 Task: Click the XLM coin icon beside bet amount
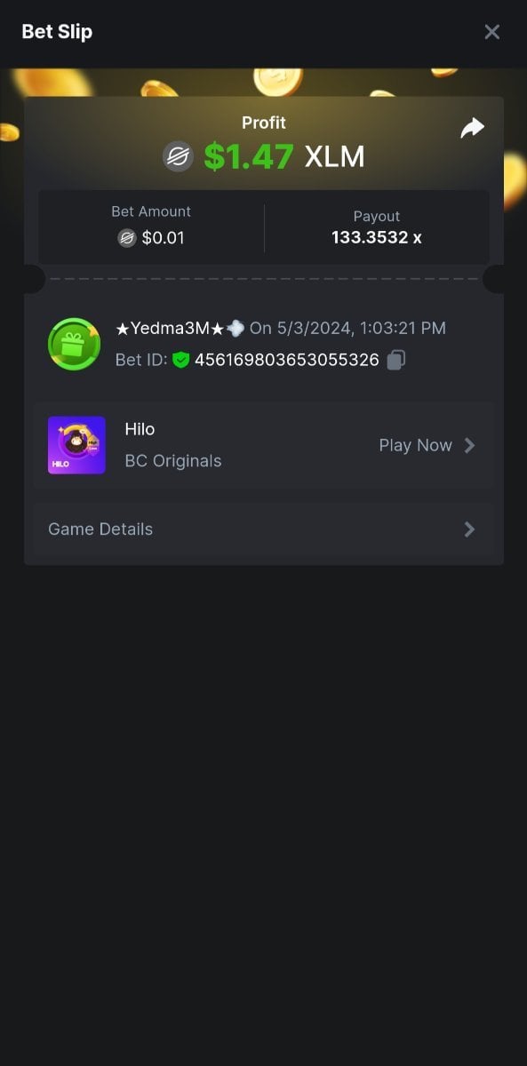(127, 238)
